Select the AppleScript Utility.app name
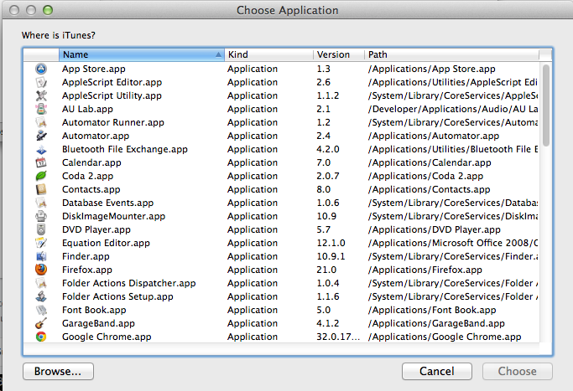This screenshot has height=391, width=573. point(112,95)
